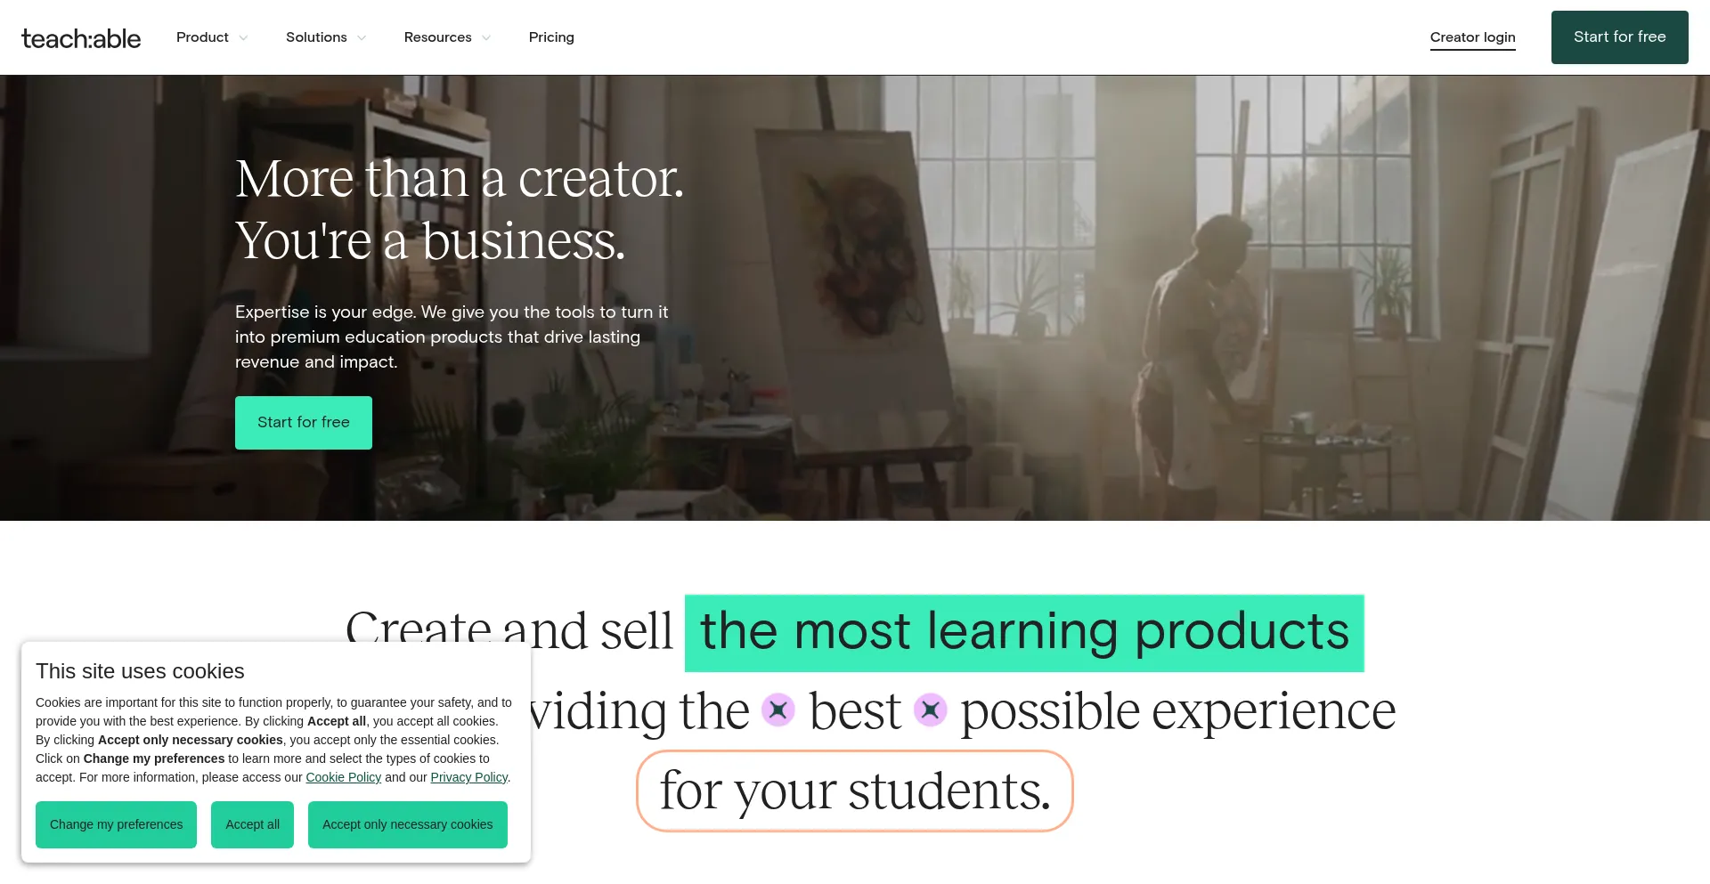Open the Product menu item
Viewport: 1710px width, 884px height.
point(202,37)
